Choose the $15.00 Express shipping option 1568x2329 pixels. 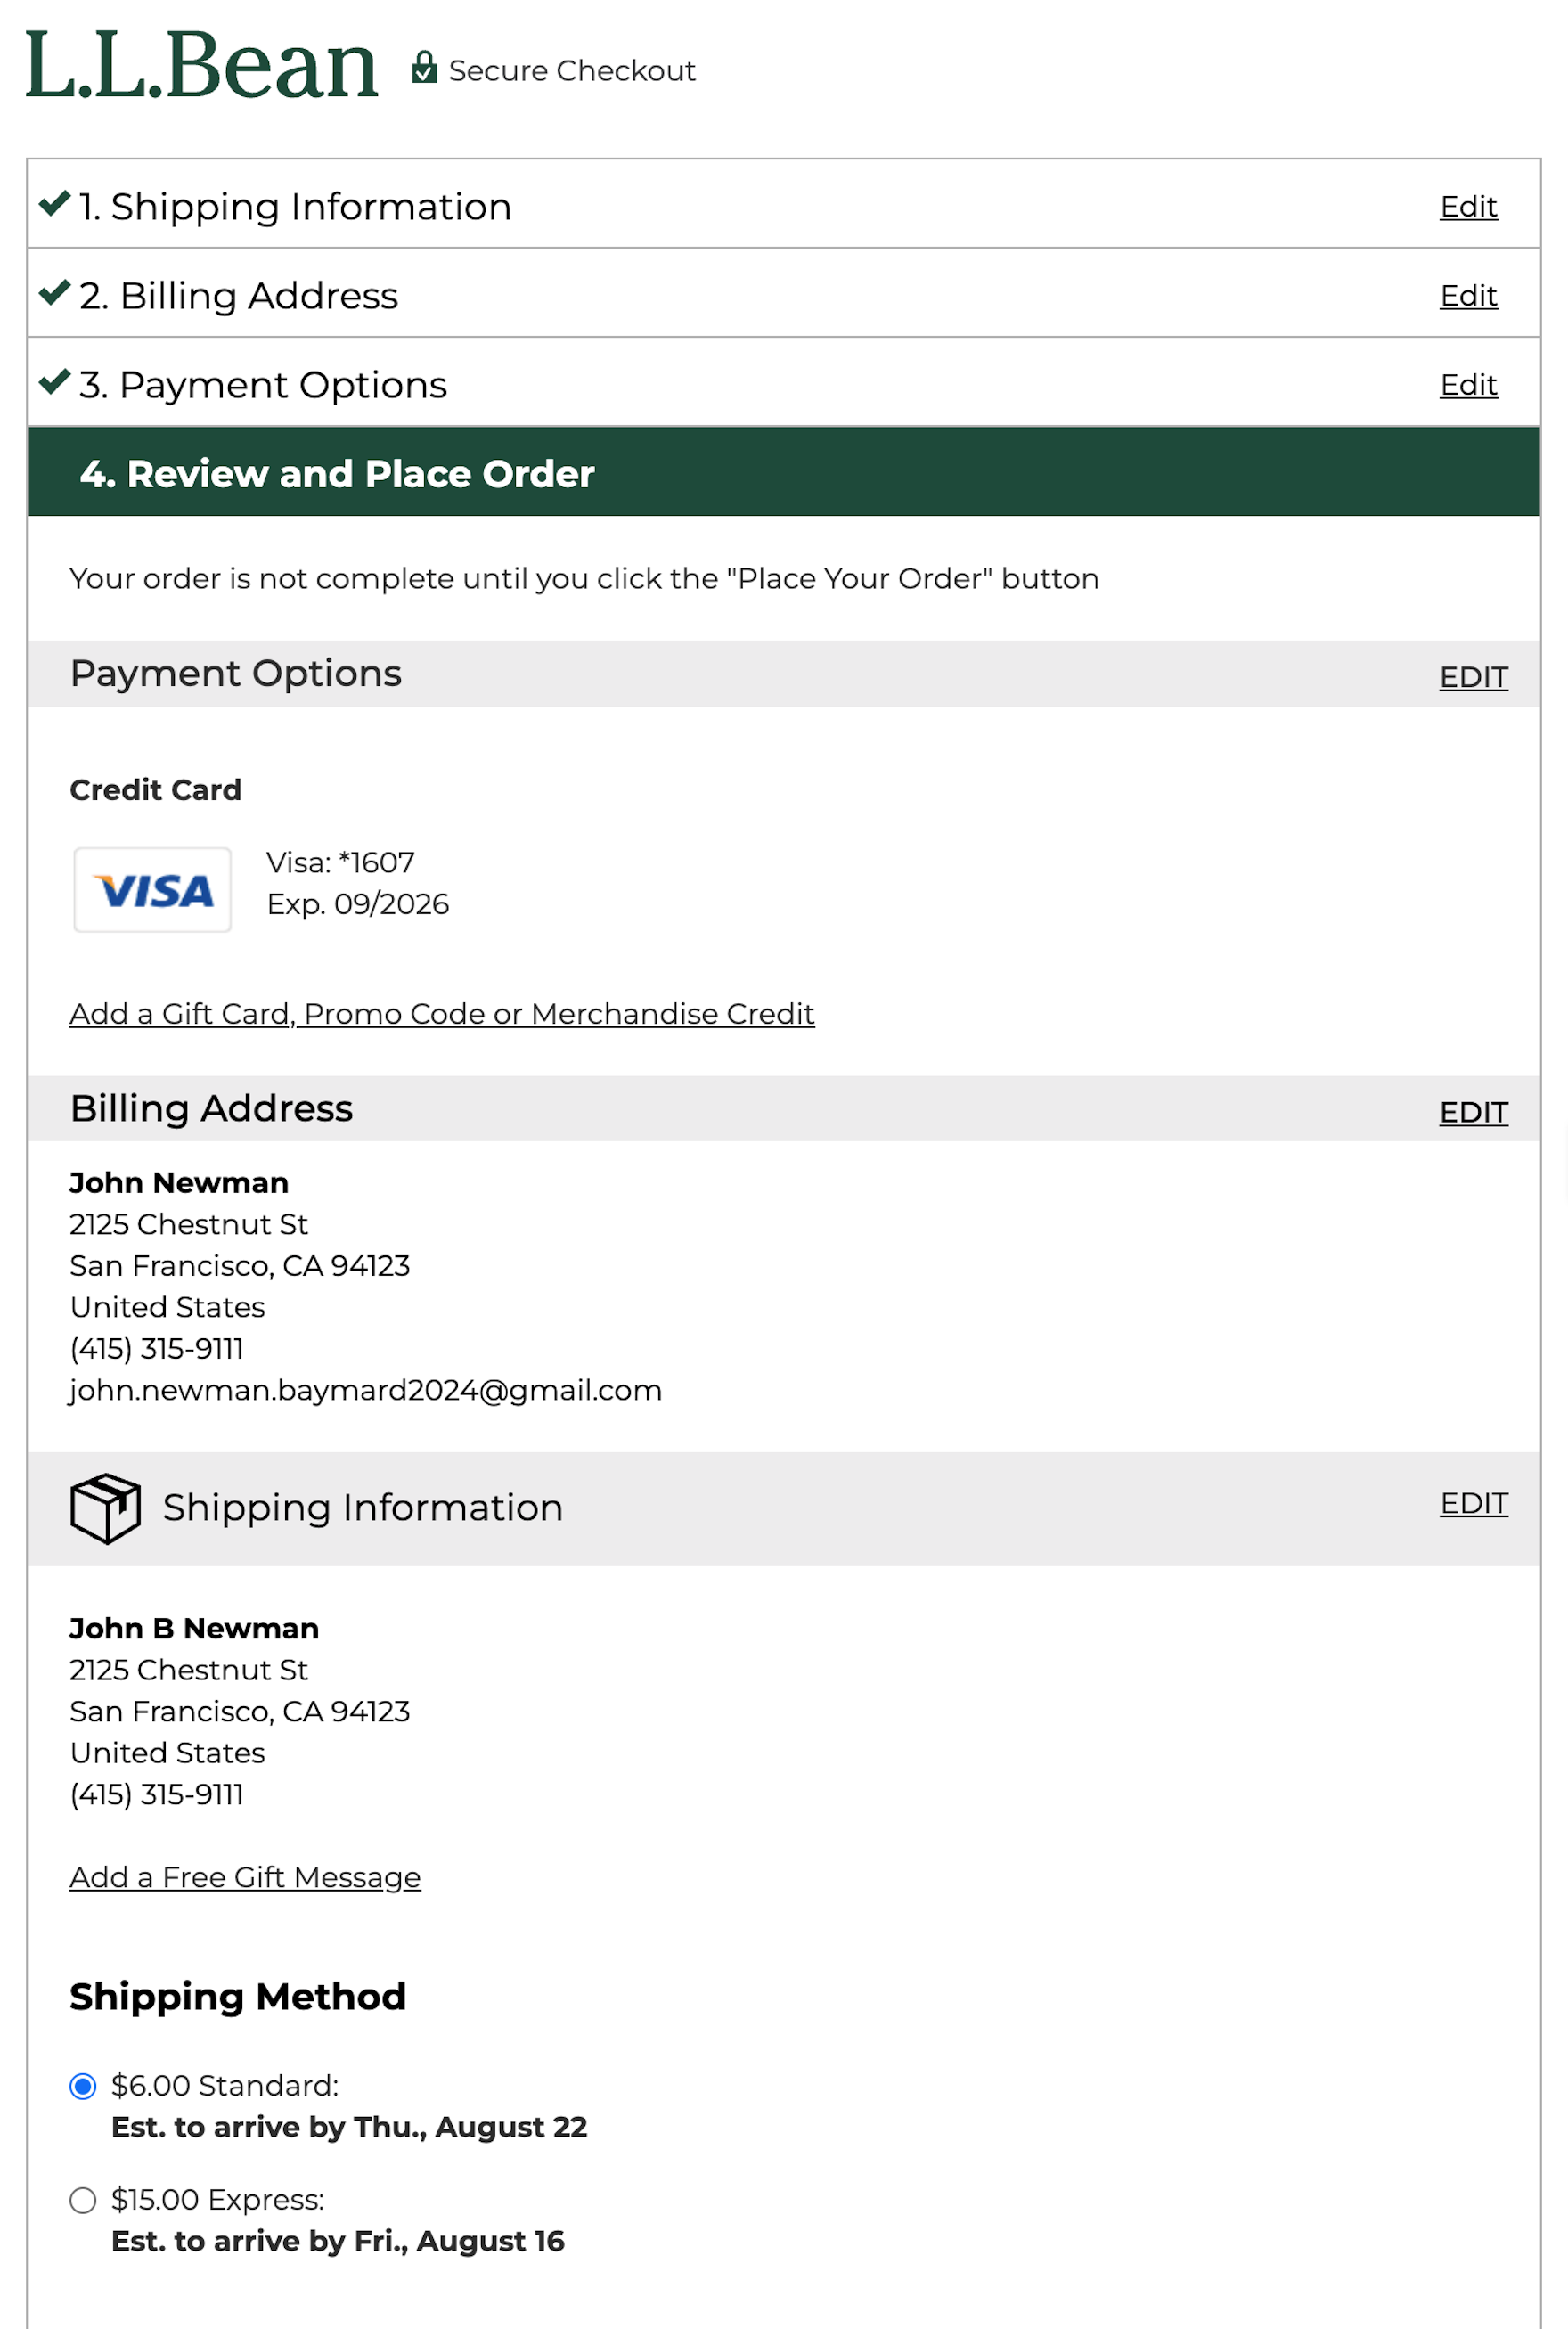pos(83,2199)
